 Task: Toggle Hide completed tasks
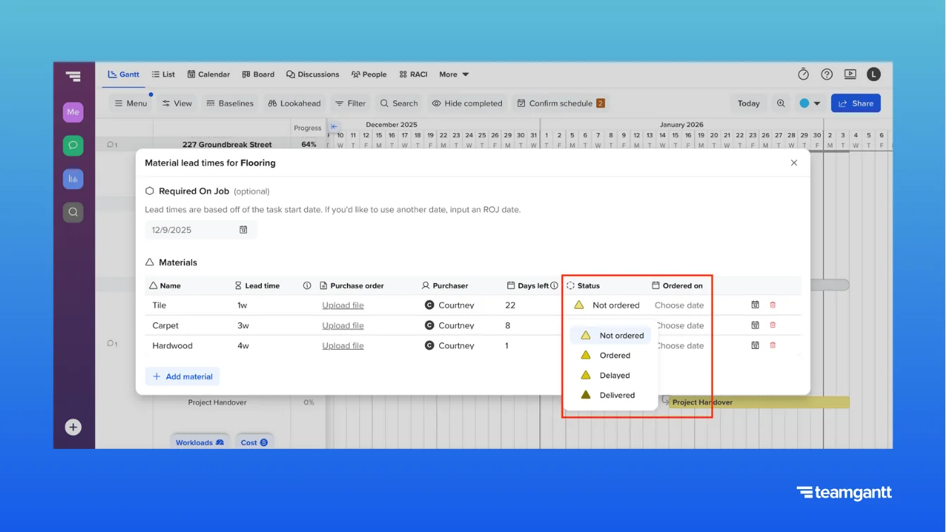[x=467, y=103]
